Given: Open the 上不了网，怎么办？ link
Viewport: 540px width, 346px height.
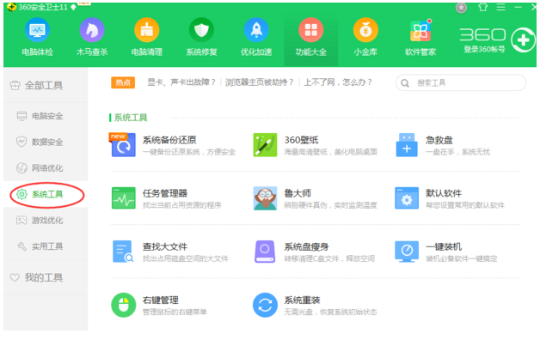Looking at the screenshot, I should click(336, 83).
